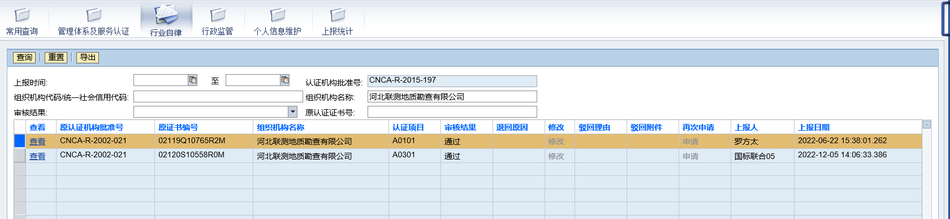Screen dimensions: 950x219
Task: Click 申请 in the 罗方太 row
Action: point(690,141)
